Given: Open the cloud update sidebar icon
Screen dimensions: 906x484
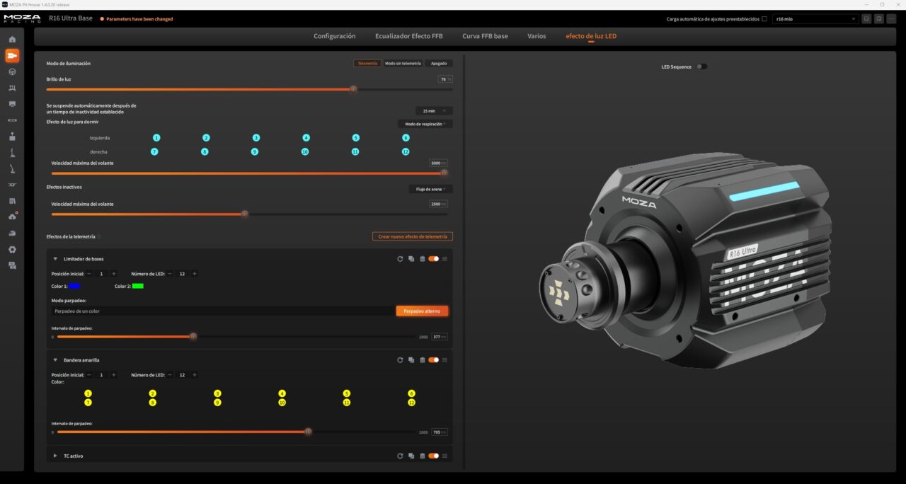Looking at the screenshot, I should tap(12, 217).
